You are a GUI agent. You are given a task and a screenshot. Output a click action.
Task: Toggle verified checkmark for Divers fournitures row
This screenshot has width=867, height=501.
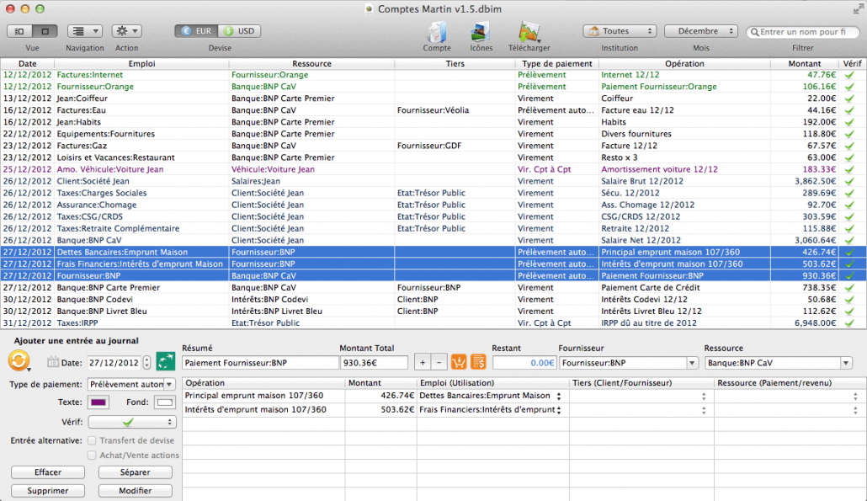tap(850, 134)
